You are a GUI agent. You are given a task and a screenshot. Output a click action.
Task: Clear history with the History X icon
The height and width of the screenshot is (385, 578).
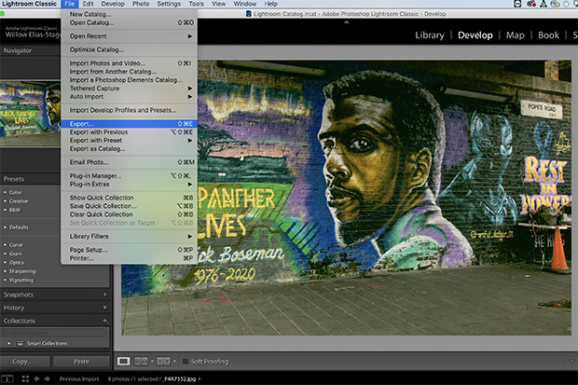coord(105,308)
